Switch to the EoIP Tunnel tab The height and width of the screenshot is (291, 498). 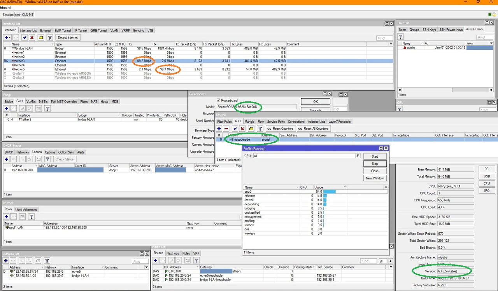tap(63, 30)
